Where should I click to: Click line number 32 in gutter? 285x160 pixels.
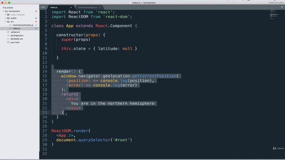coord(45,154)
